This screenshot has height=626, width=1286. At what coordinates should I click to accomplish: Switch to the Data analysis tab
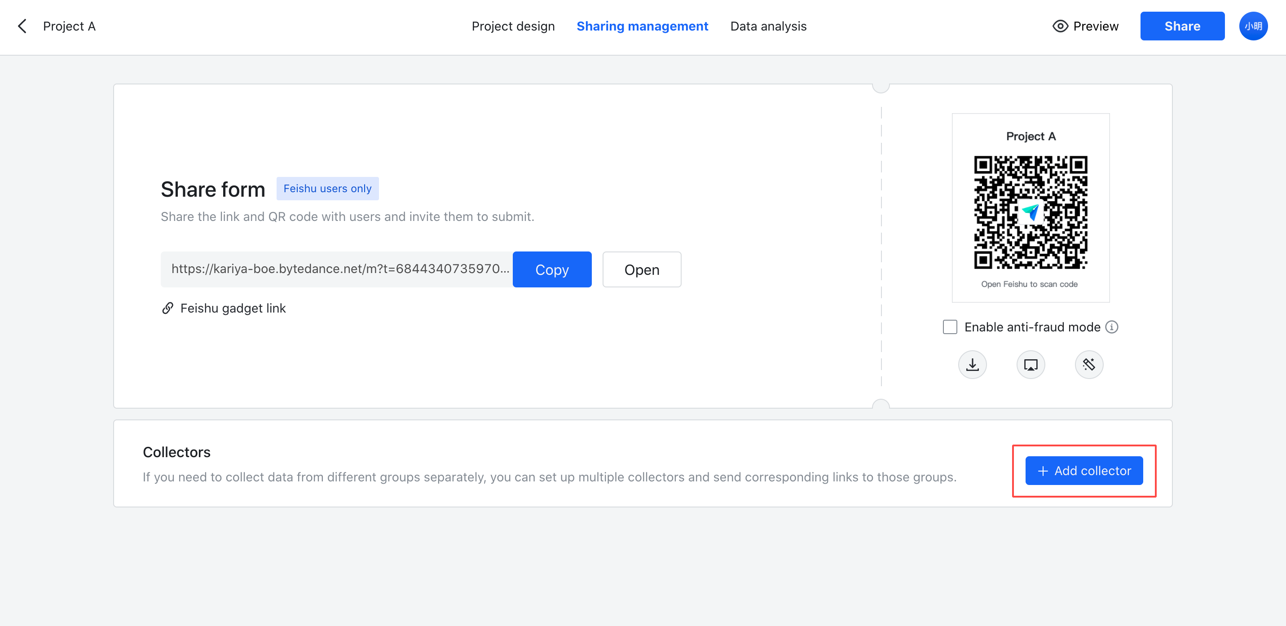click(768, 26)
